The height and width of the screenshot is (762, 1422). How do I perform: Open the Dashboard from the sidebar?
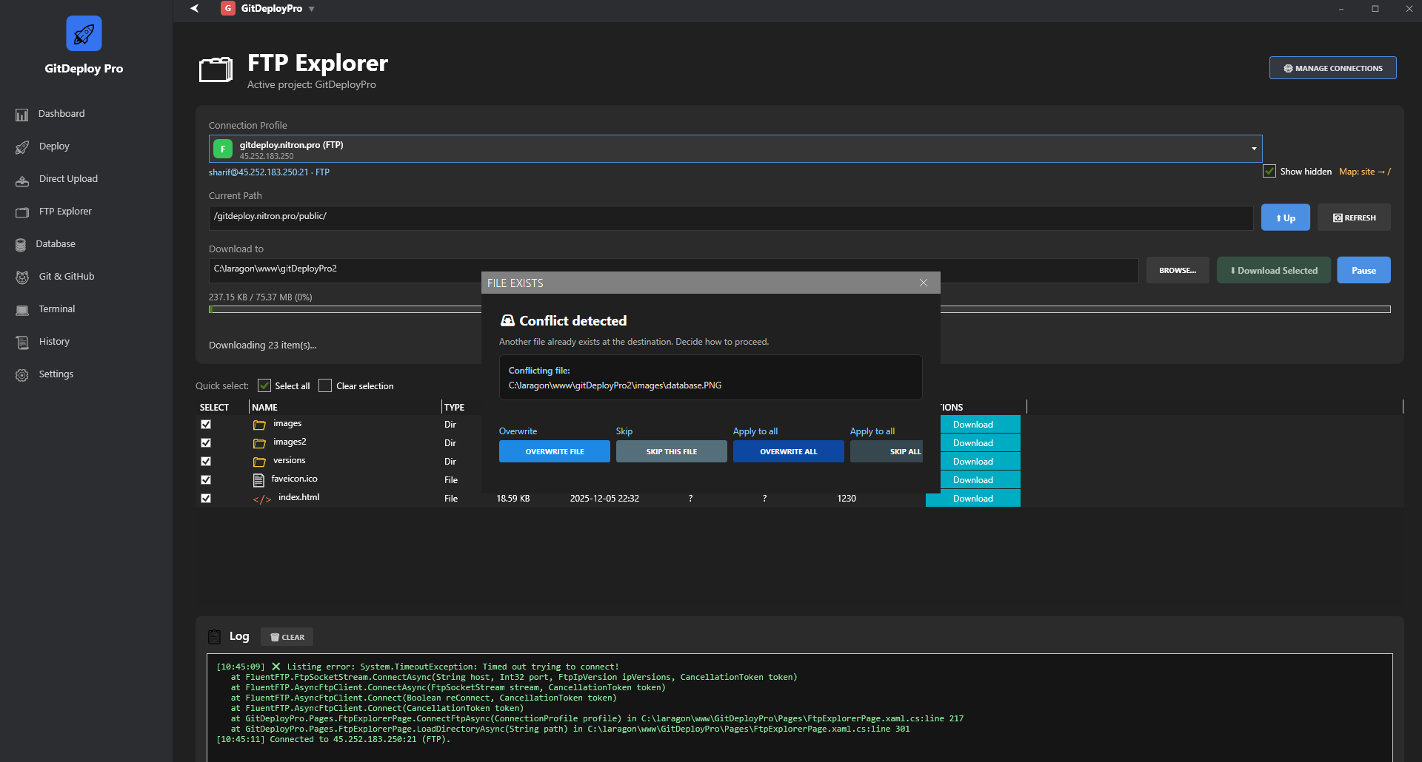22,114
